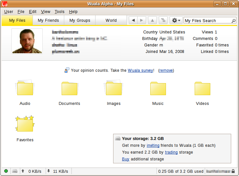Click the Comments count 0

click(216, 39)
